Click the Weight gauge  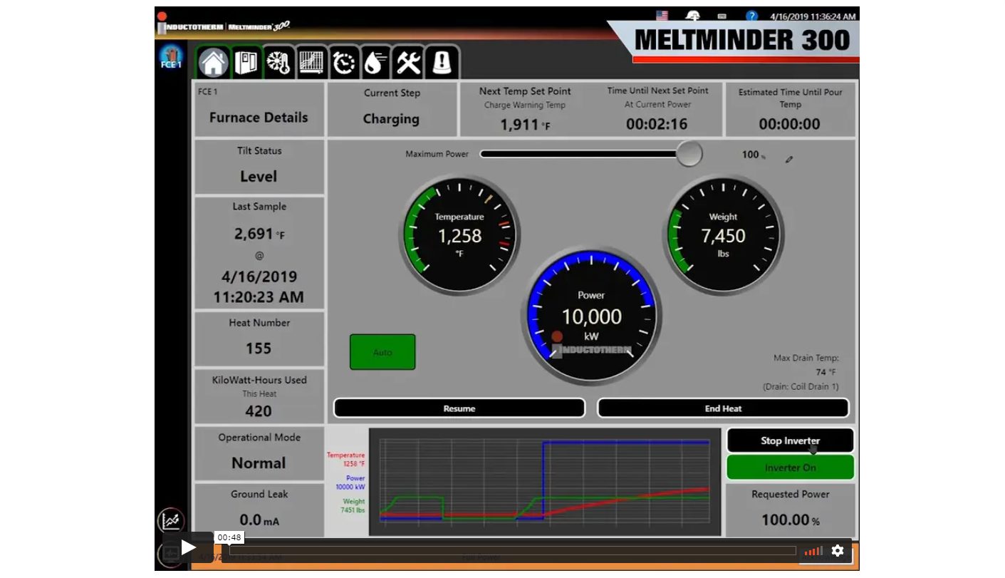[x=723, y=234]
